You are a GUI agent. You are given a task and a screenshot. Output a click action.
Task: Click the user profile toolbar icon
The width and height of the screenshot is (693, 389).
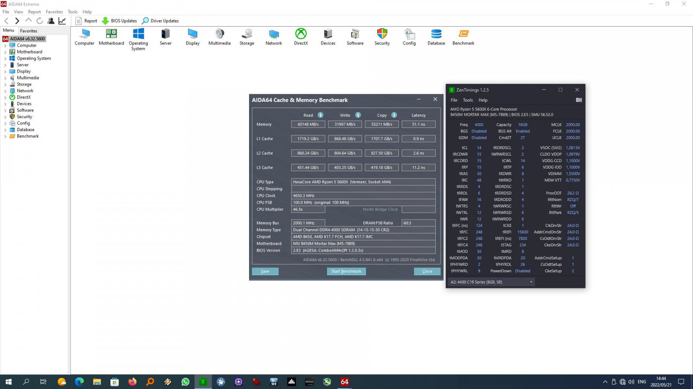pyautogui.click(x=51, y=21)
